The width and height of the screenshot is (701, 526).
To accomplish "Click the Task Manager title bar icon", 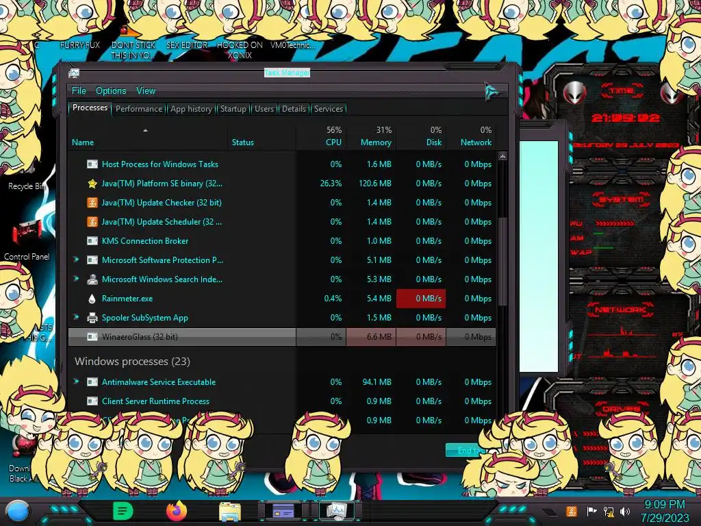I will (74, 73).
